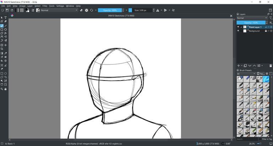The image size is (273, 146).
Task: Open the Filter menu
Action: click(45, 6)
